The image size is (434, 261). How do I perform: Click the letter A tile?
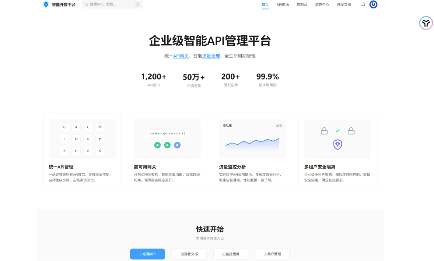pyautogui.click(x=76, y=127)
